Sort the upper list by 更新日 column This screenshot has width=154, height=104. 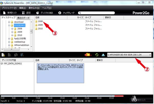point(114,17)
